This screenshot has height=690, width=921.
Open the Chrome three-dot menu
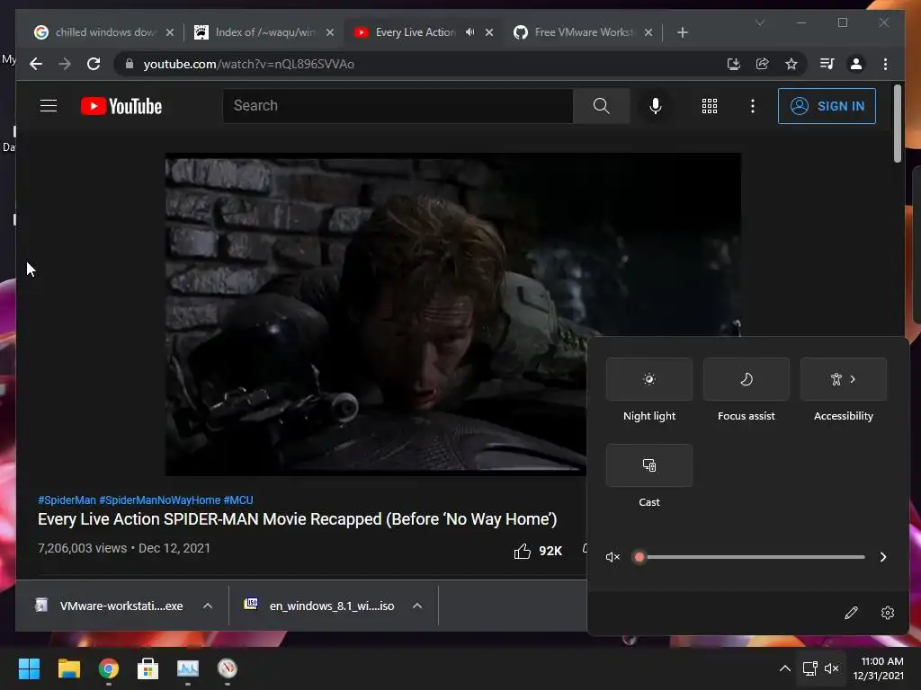click(x=885, y=64)
